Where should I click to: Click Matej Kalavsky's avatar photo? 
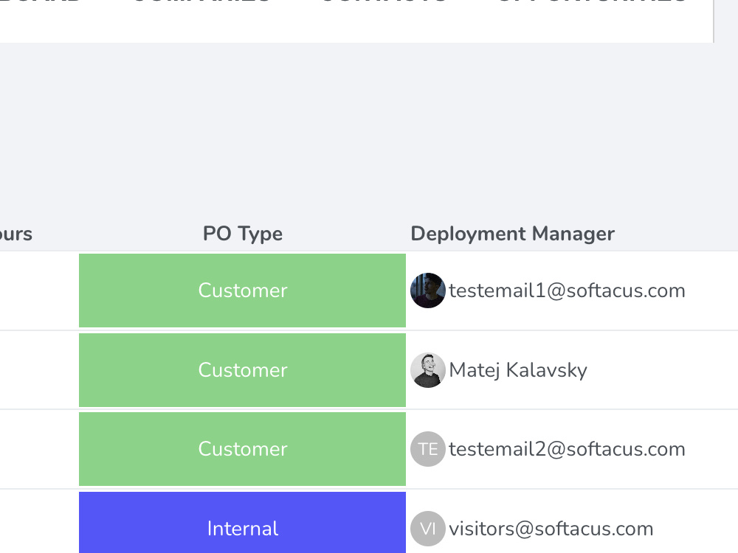[x=428, y=370]
